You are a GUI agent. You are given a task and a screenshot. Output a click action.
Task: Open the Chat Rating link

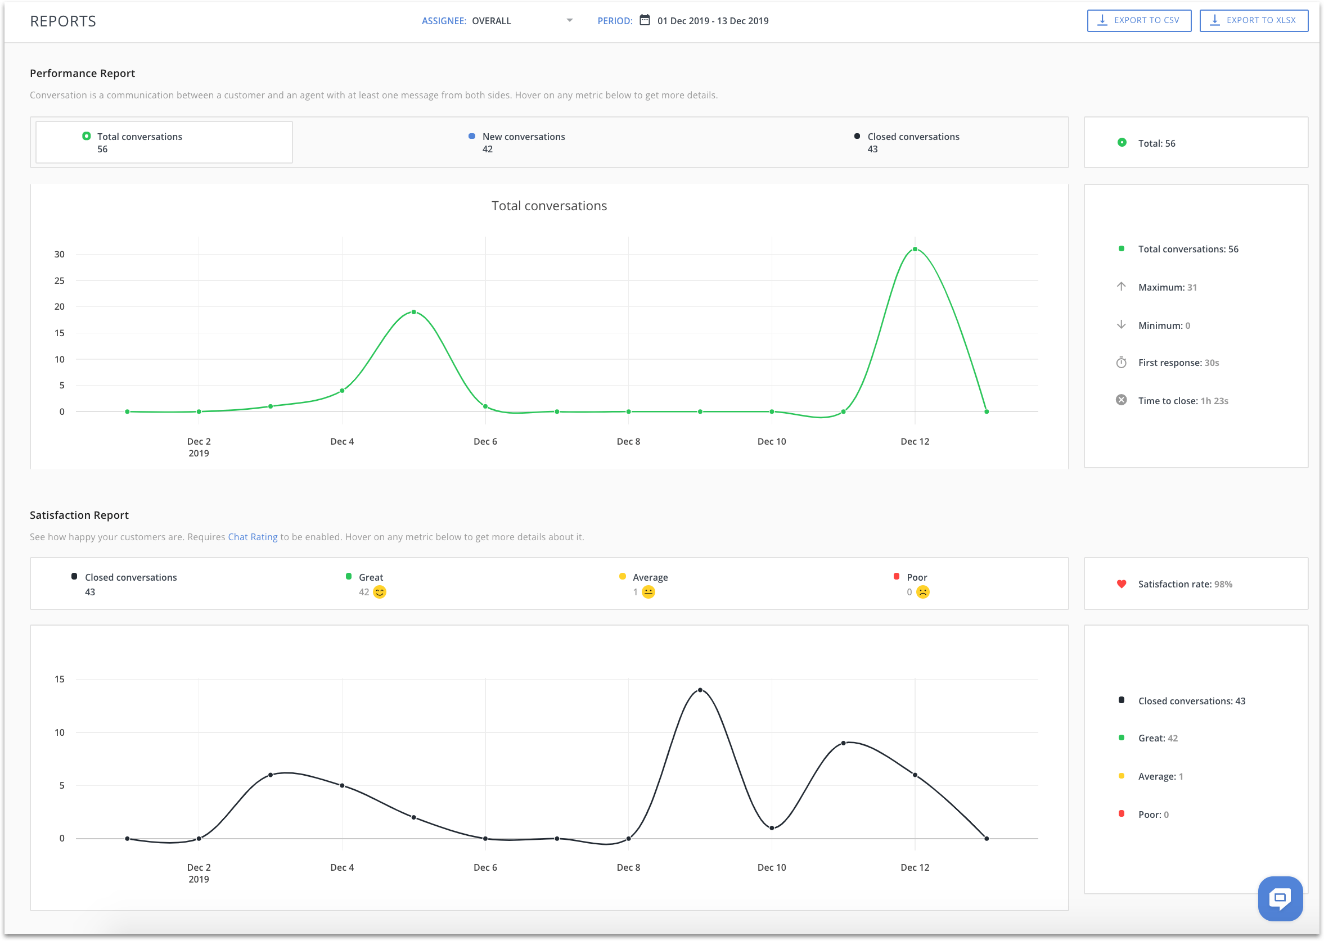[252, 537]
